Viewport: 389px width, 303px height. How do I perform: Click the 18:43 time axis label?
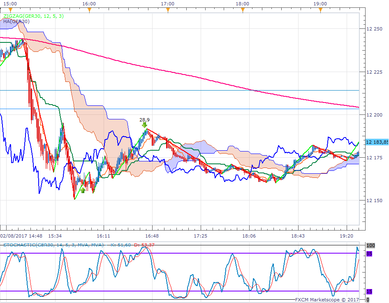click(x=298, y=236)
